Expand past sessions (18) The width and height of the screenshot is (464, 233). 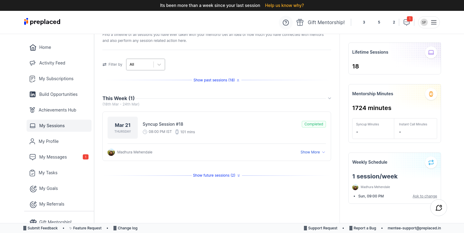click(216, 80)
